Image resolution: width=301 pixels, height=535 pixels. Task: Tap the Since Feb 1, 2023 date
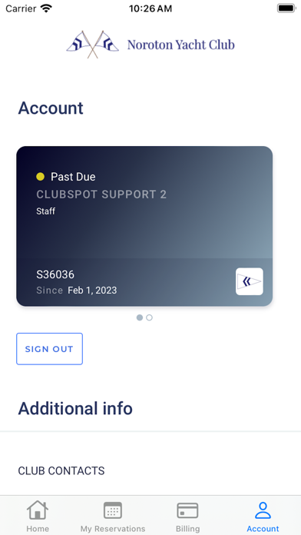click(77, 291)
